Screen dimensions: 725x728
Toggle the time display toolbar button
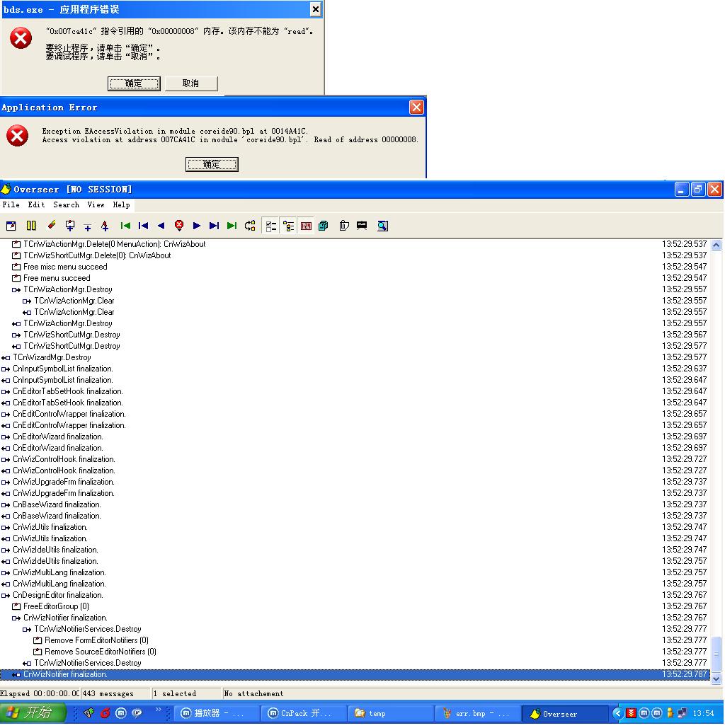[x=306, y=226]
